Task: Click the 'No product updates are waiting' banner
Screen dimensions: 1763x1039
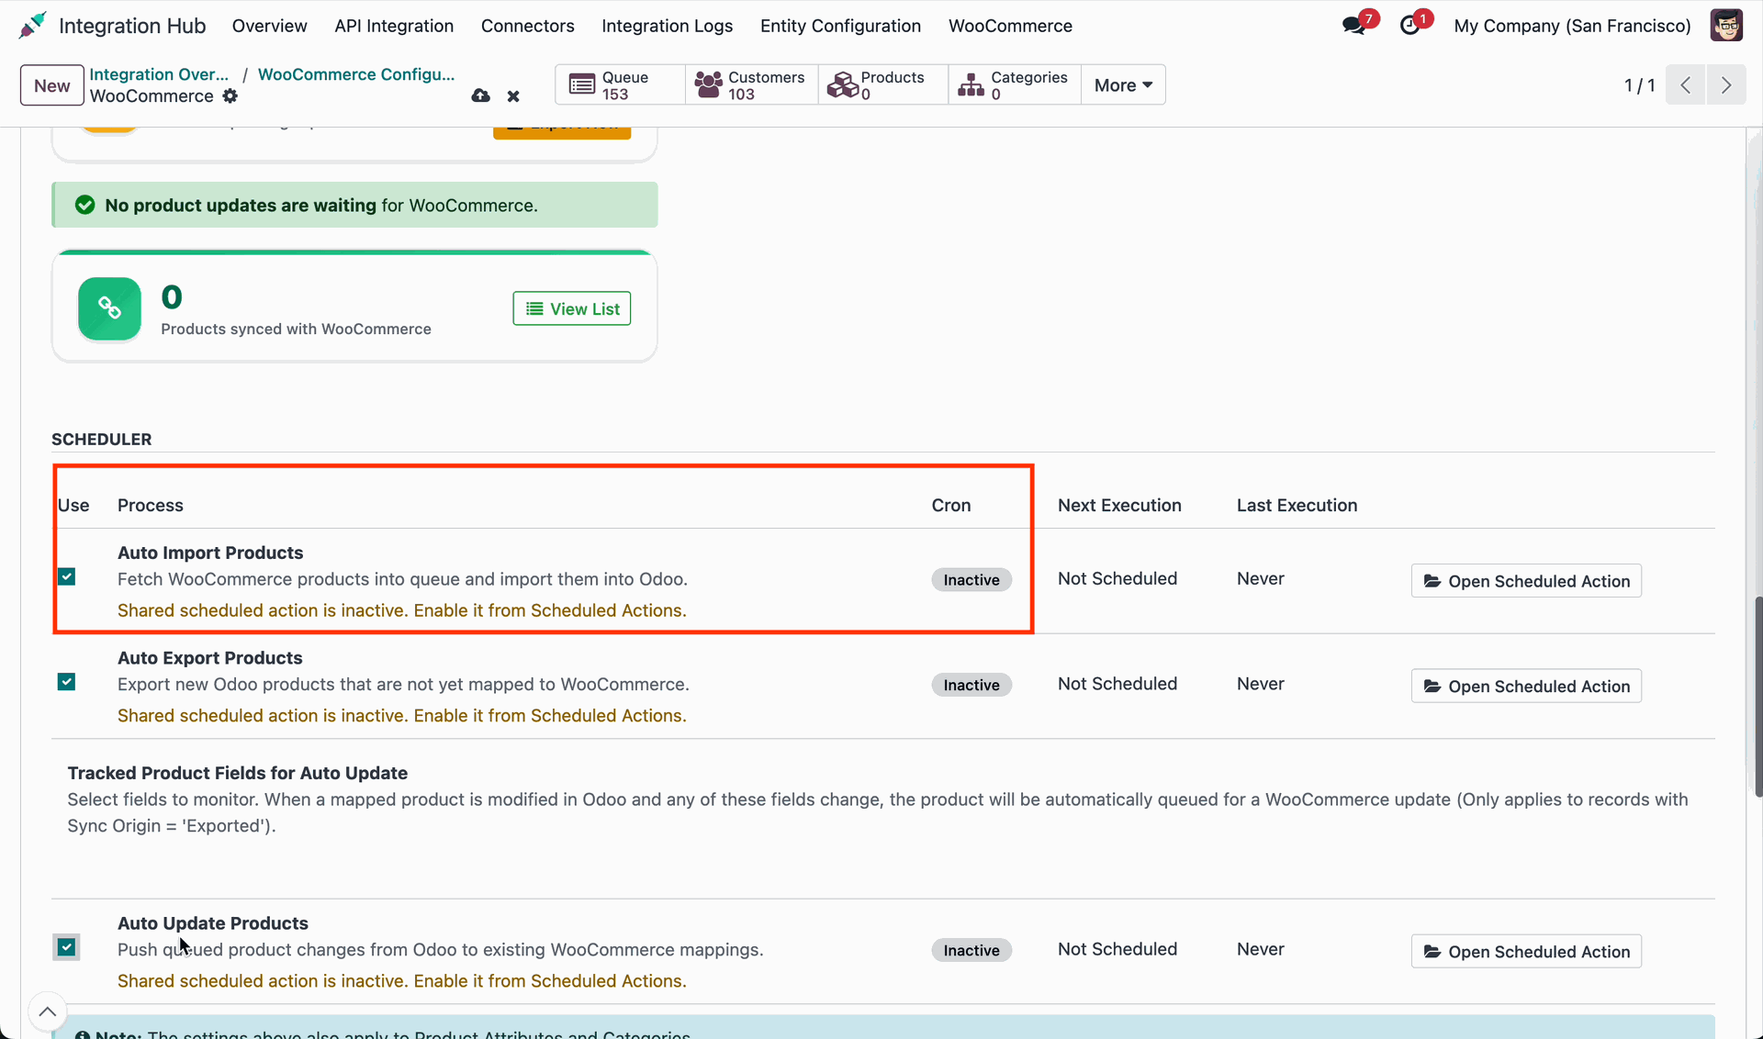Action: coord(355,206)
